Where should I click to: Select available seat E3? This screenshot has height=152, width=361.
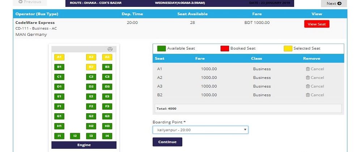point(107,97)
